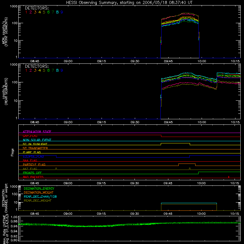Select green detector 6 in front segments legend

[48, 12]
